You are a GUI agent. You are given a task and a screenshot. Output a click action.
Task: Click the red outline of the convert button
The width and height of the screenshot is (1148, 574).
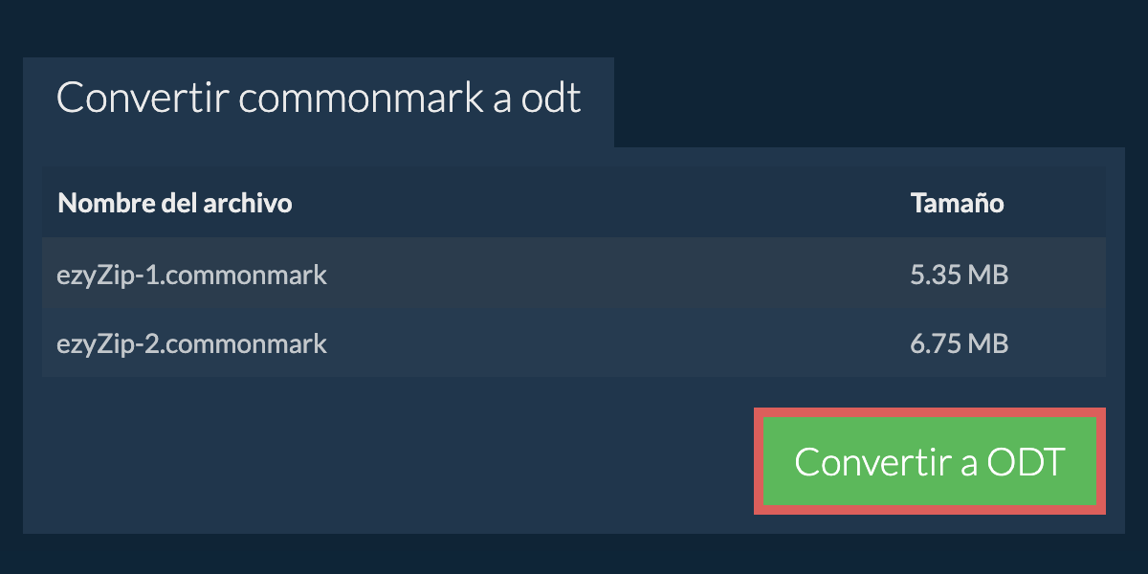tap(930, 412)
